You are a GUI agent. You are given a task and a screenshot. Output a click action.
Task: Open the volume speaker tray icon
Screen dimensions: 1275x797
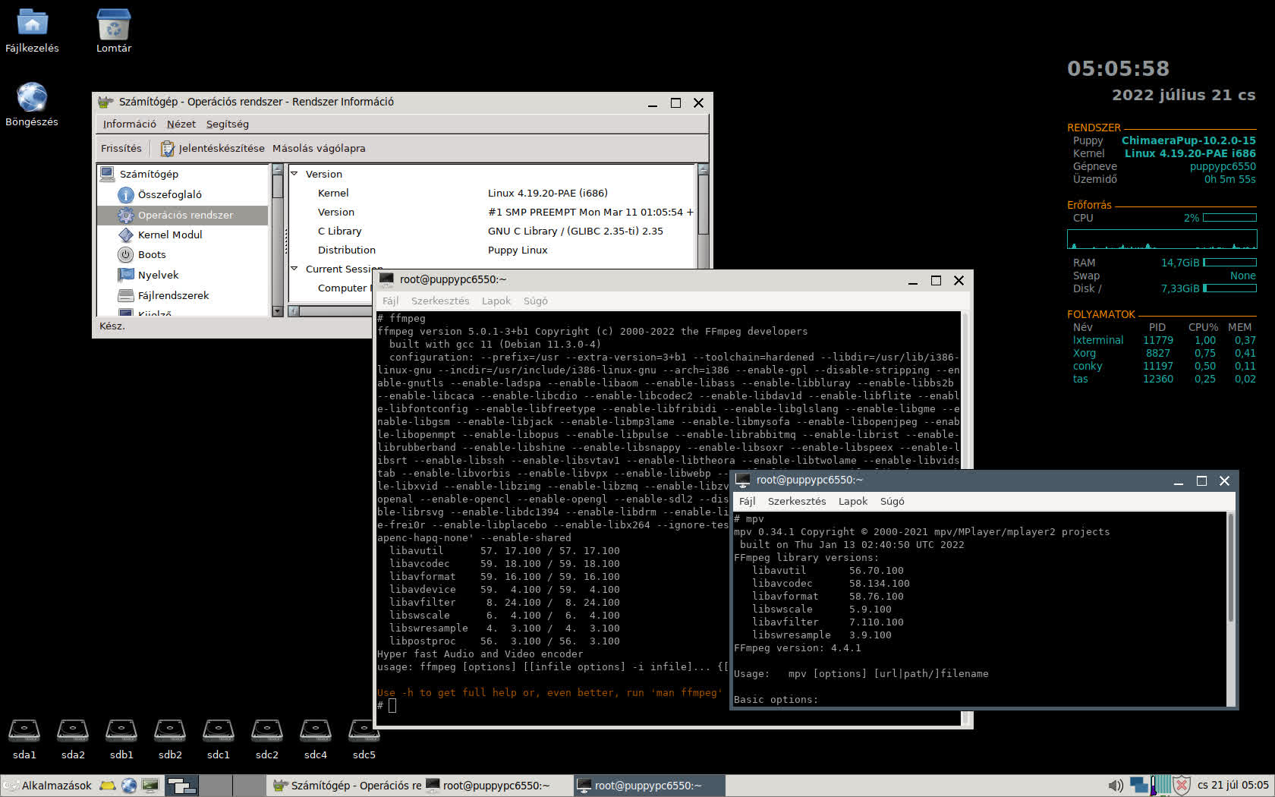(x=1116, y=786)
